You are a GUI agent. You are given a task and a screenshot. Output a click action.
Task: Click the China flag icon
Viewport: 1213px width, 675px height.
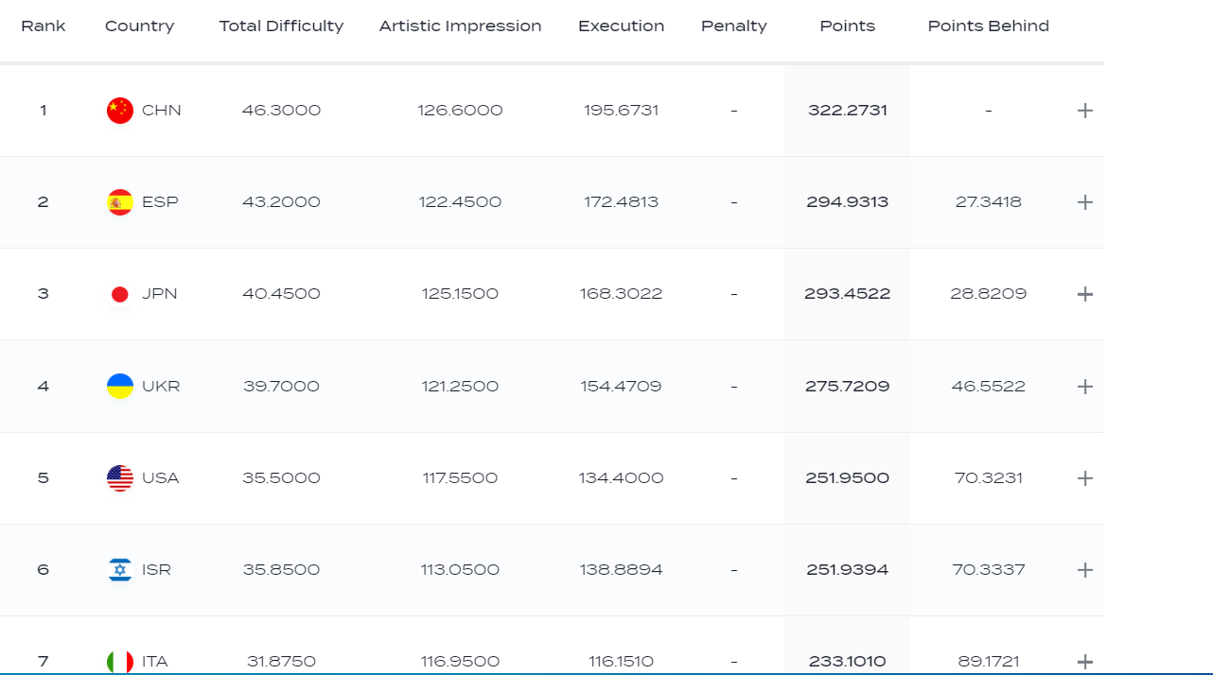point(120,111)
